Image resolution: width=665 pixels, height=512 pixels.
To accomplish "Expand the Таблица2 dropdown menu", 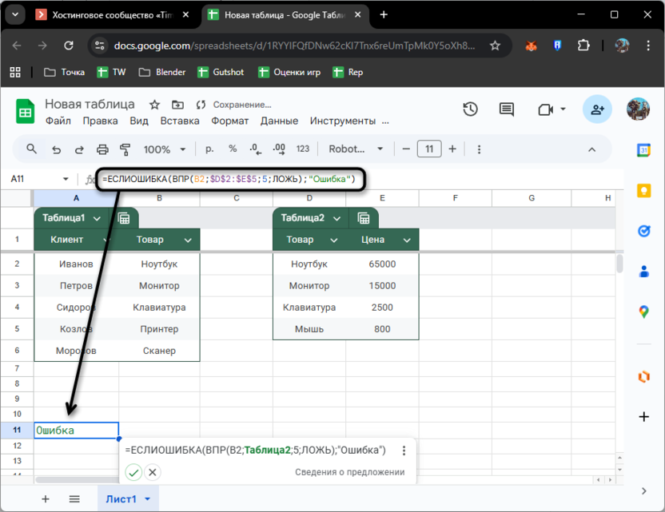I will [336, 217].
